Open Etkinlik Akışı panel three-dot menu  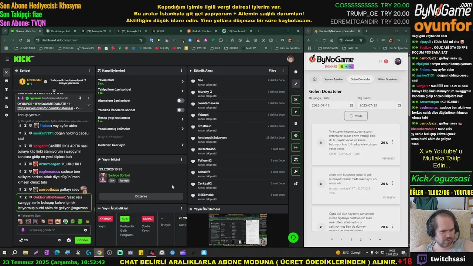pos(283,71)
